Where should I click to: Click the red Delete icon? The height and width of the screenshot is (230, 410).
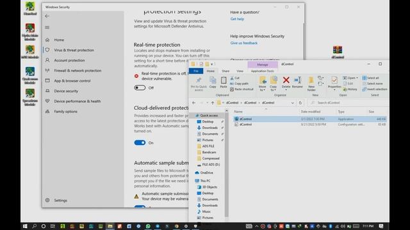click(286, 80)
